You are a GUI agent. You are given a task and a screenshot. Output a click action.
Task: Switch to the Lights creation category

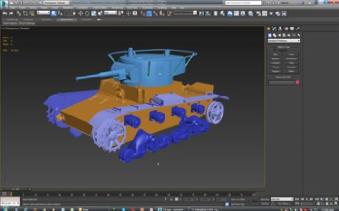[279, 35]
